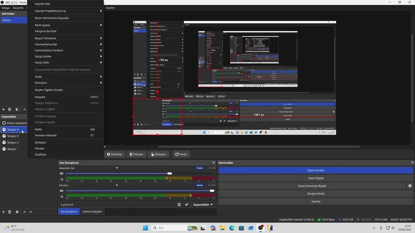Expand the Kaynak Projektörünü Aç submenu
The height and width of the screenshot is (233, 415).
65,11
